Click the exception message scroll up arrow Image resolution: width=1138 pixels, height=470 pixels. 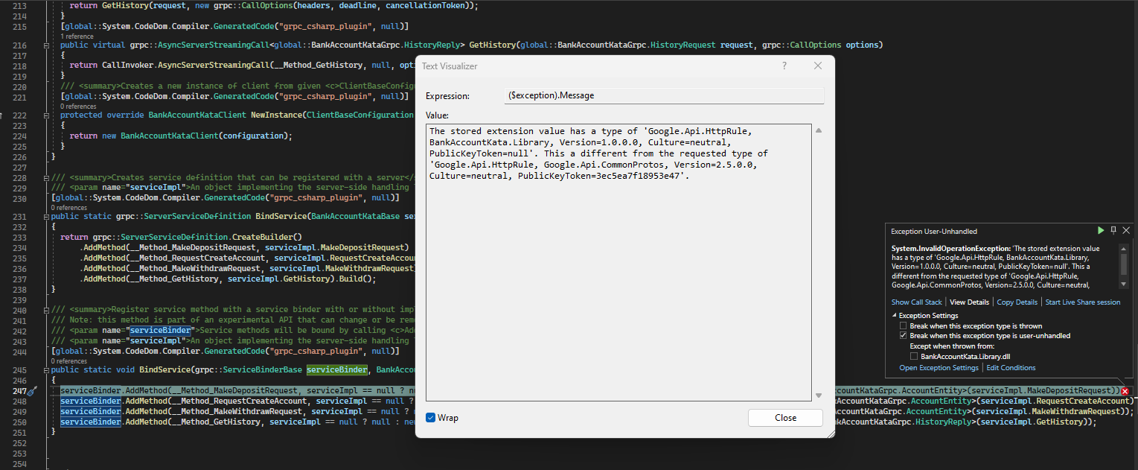point(1124,248)
